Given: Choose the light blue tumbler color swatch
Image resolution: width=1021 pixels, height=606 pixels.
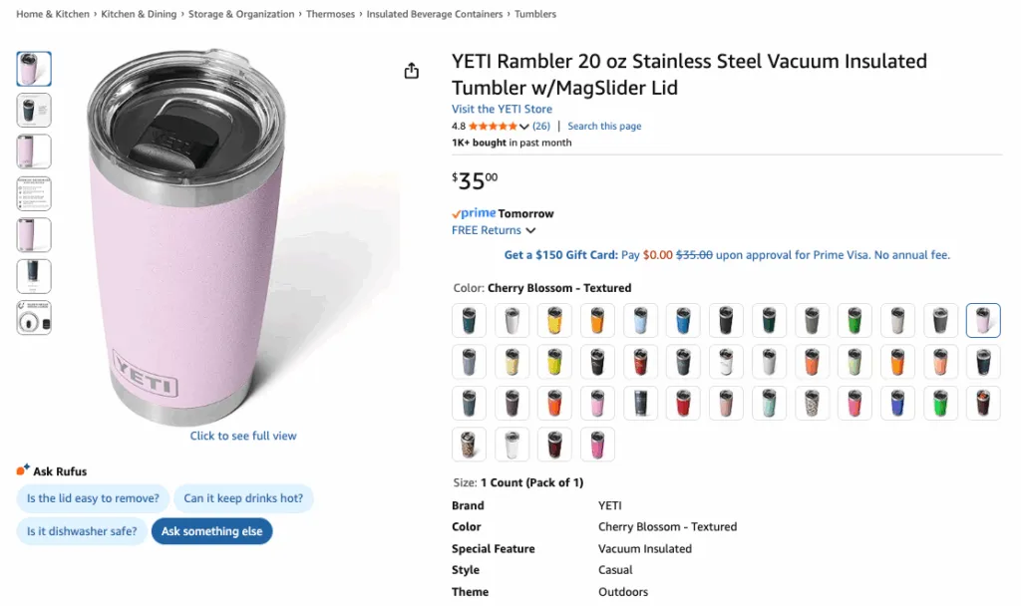Looking at the screenshot, I should click(x=640, y=321).
